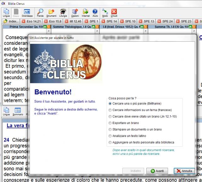Switch to the SPE 14 tab
The width and height of the screenshot is (202, 182).
tap(112, 21)
